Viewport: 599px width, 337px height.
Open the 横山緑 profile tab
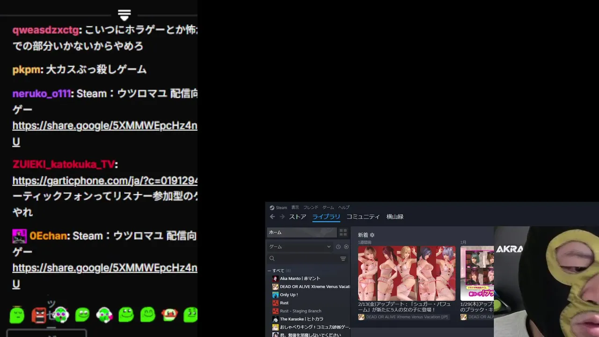point(395,217)
